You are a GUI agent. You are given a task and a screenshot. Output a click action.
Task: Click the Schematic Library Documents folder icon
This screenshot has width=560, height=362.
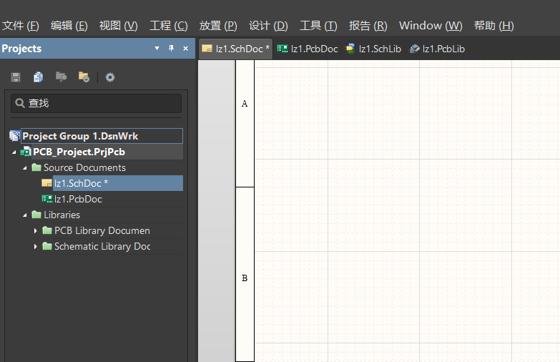[47, 246]
